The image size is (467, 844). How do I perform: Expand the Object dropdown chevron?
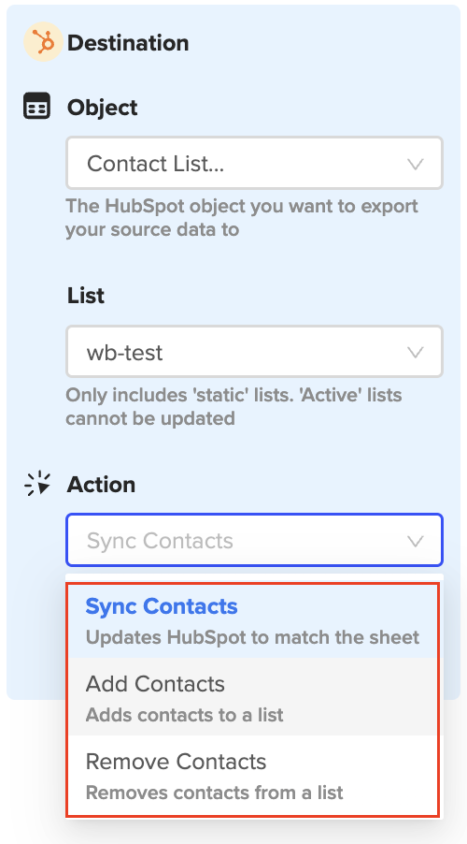[x=416, y=164]
